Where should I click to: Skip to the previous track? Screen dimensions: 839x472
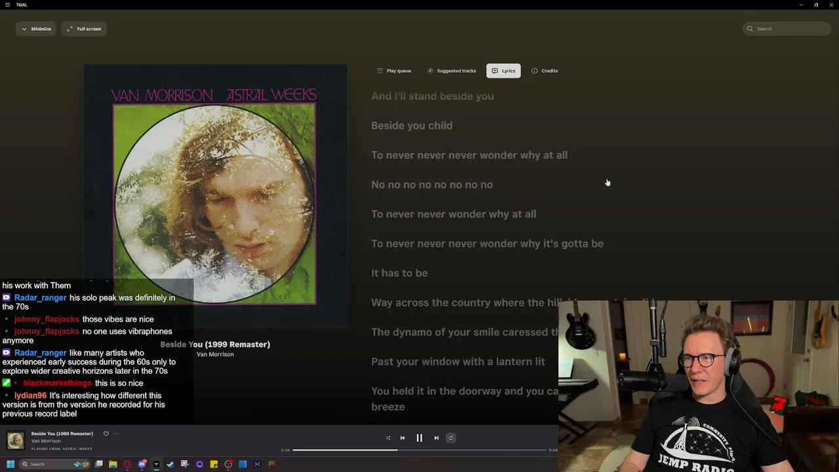[402, 438]
